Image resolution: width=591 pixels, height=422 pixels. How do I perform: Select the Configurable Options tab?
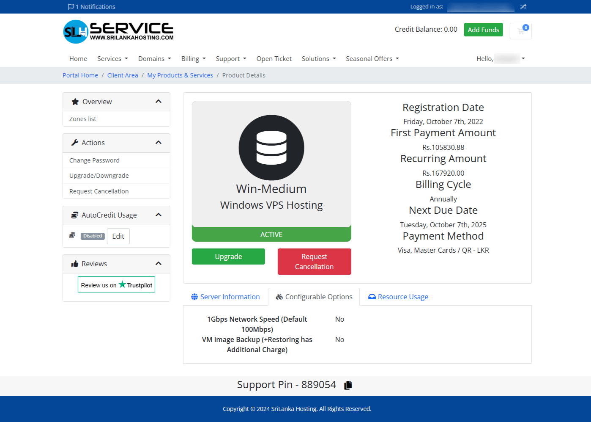coord(314,297)
